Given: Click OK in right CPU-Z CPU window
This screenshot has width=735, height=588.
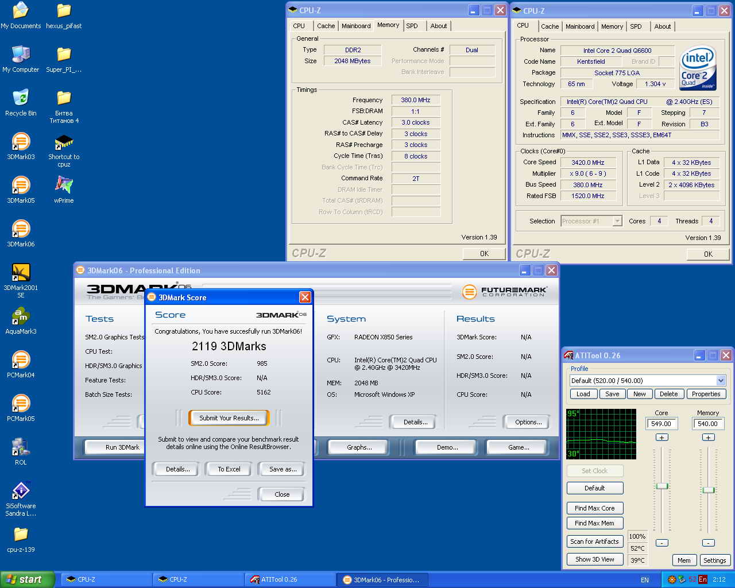Looking at the screenshot, I should tap(708, 254).
